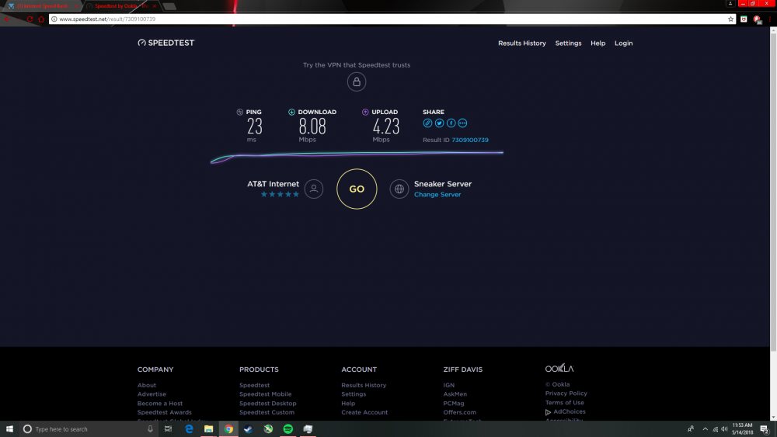Open footer AskMen link
Screen dimensions: 777x437
[455, 394]
